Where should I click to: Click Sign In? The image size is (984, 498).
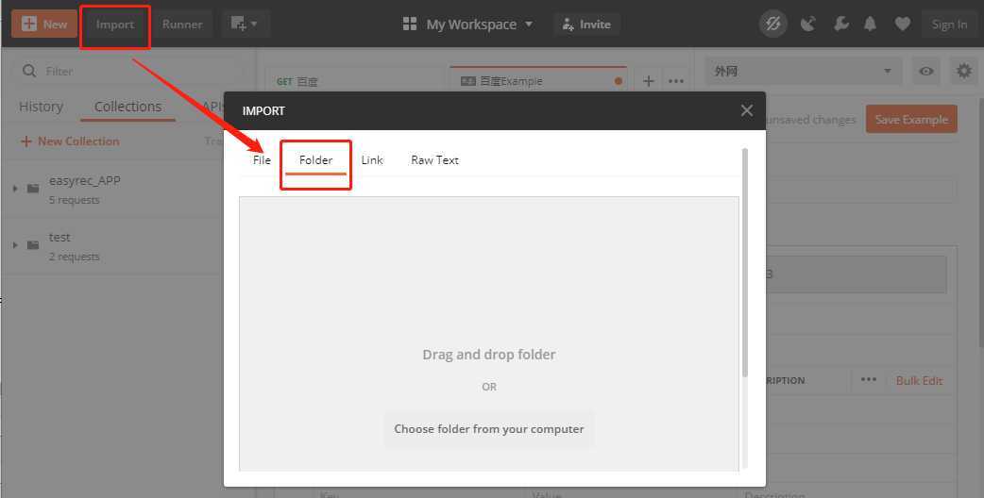[949, 25]
